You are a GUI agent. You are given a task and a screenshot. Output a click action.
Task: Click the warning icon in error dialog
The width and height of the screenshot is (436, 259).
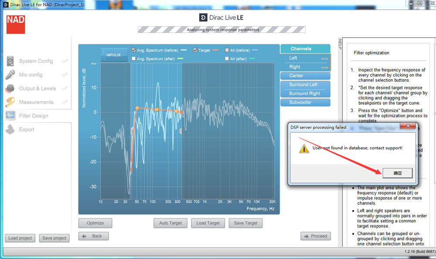(304, 149)
